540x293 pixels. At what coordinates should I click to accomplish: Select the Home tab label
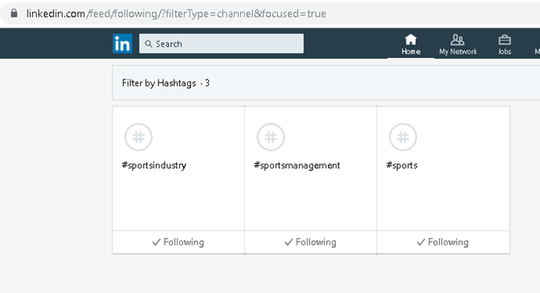click(411, 51)
